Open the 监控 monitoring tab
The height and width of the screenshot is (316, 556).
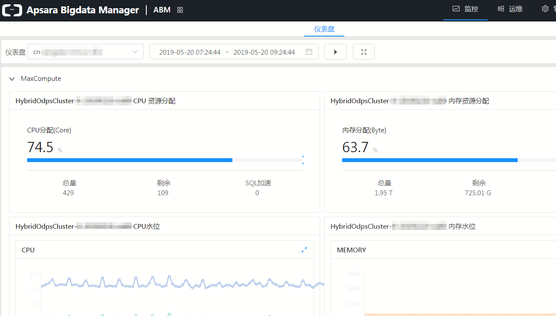click(465, 9)
